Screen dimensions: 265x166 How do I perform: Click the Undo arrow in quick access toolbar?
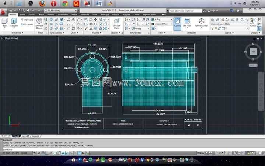(x=33, y=10)
